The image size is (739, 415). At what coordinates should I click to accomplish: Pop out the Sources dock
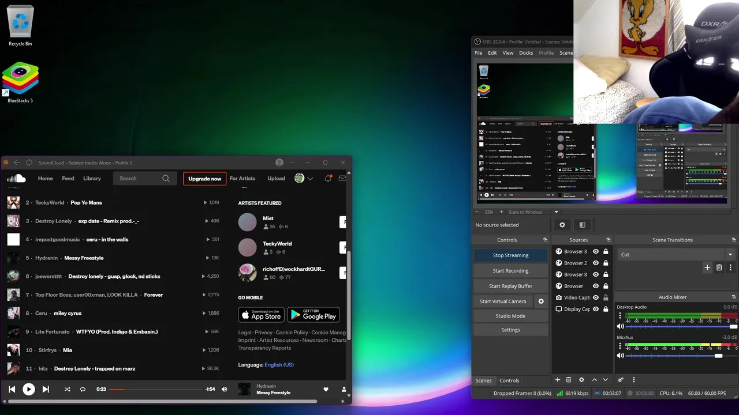click(x=608, y=240)
